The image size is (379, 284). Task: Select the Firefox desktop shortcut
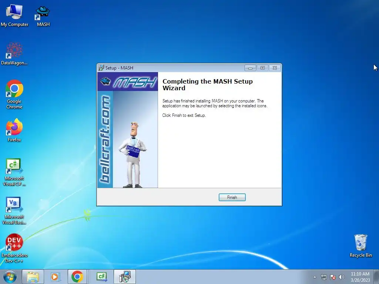pyautogui.click(x=14, y=130)
